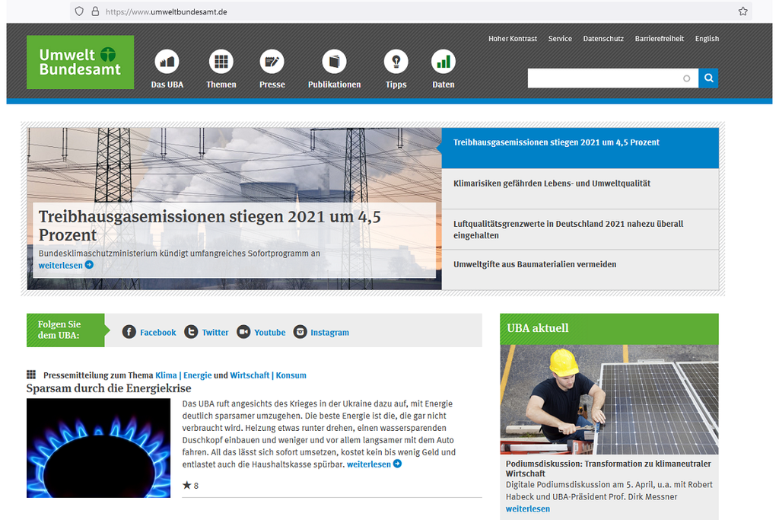Image resolution: width=779 pixels, height=520 pixels.
Task: Click the search magnifier button
Action: pos(708,78)
